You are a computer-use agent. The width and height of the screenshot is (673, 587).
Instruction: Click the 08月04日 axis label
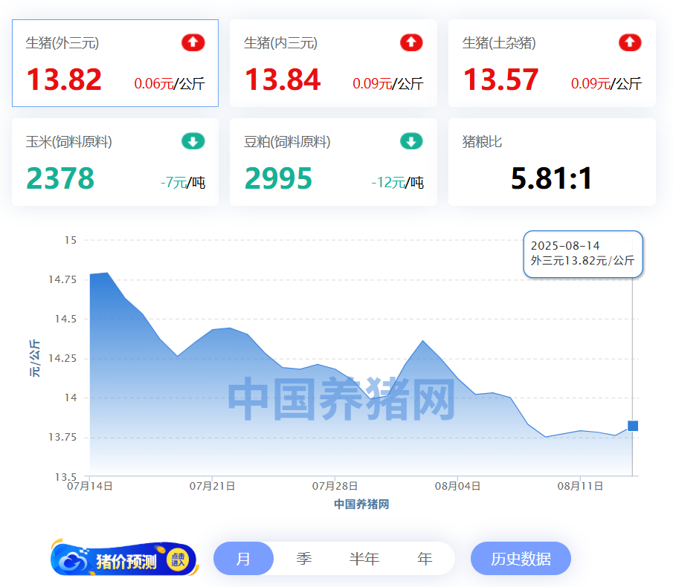(457, 486)
